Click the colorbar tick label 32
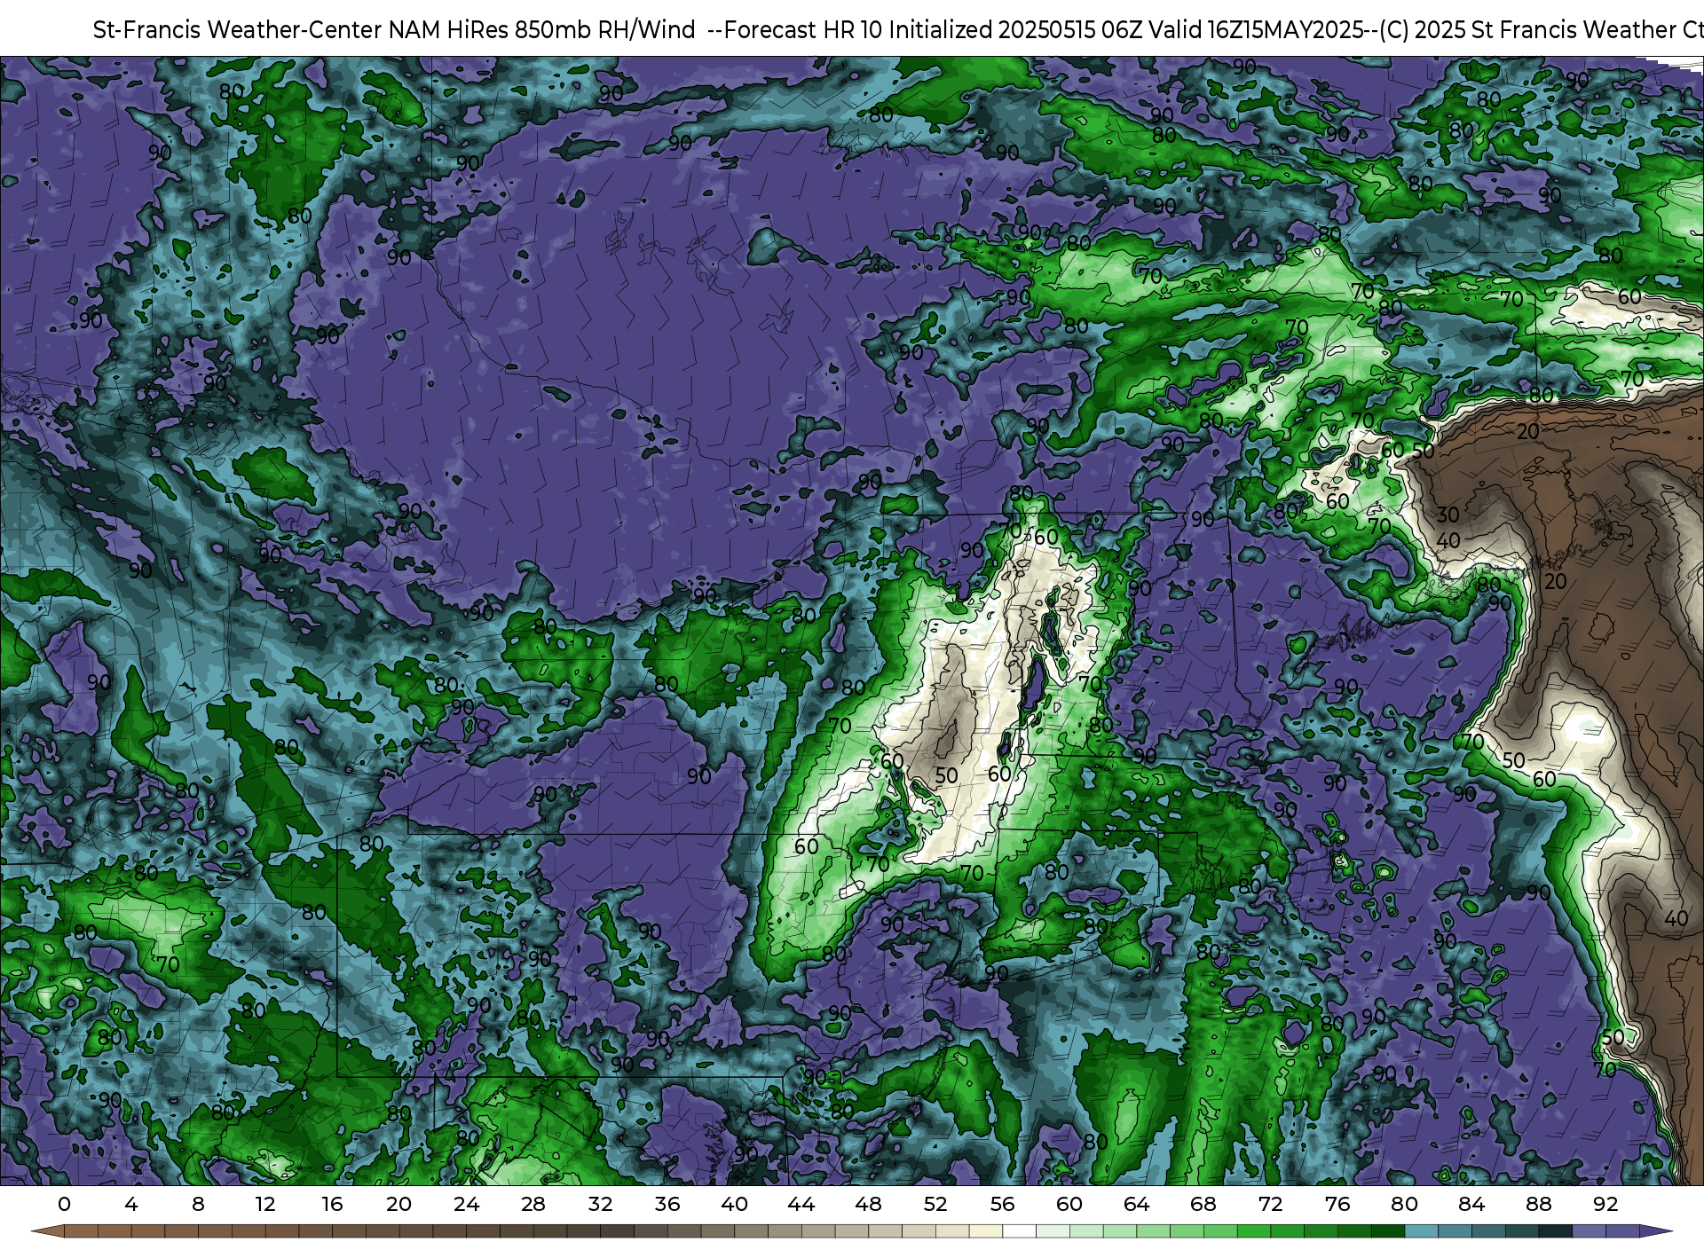The height and width of the screenshot is (1242, 1704). tap(600, 1204)
